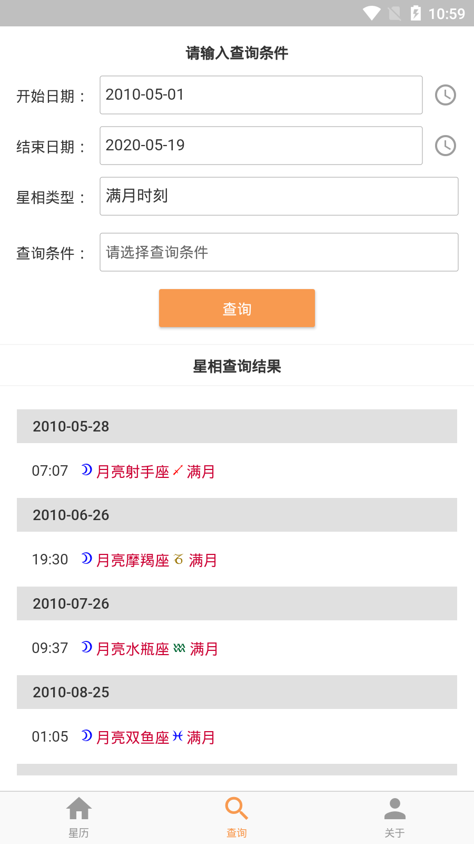This screenshot has width=474, height=844.
Task: Open the 月亮水瓶座 满月 result
Action: click(x=156, y=649)
